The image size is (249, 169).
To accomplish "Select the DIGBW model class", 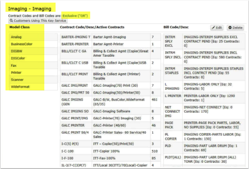I will [x=17, y=51].
